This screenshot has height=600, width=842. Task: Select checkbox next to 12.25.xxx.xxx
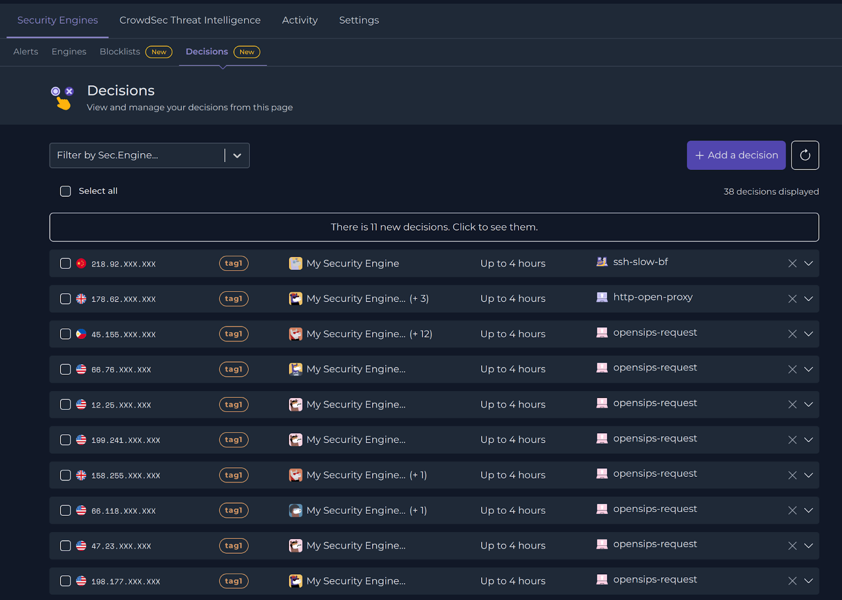click(65, 405)
